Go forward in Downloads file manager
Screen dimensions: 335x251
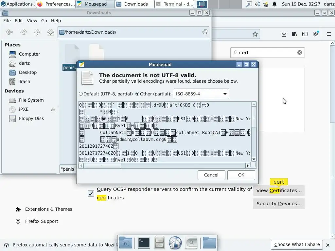[x=23, y=32]
